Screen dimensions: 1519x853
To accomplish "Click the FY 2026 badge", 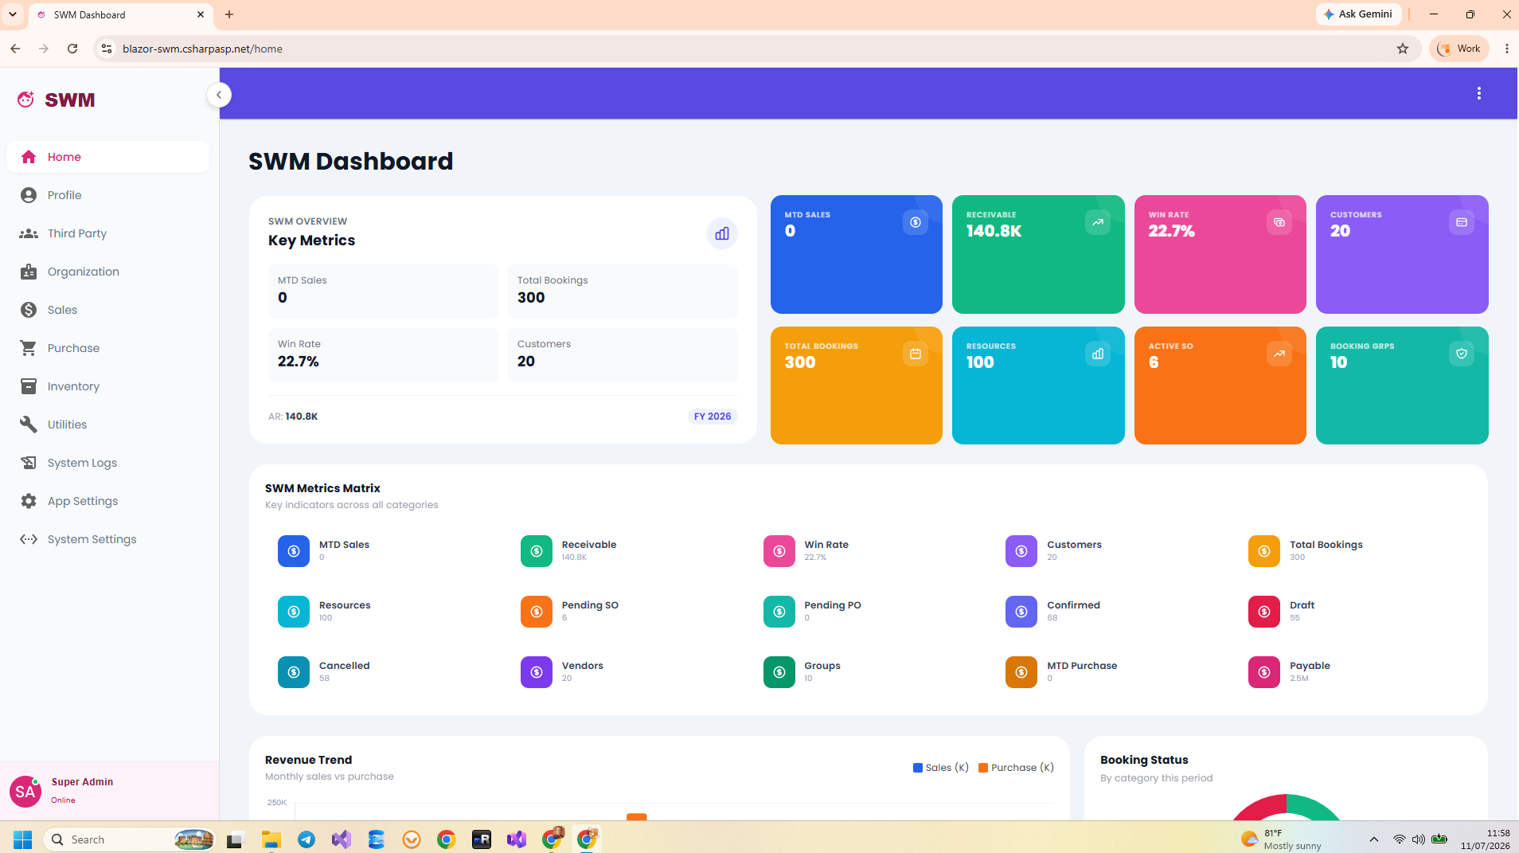I will 713,417.
